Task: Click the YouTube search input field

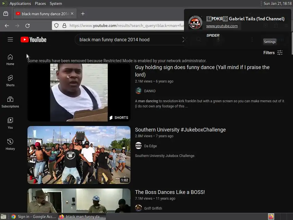Action: 129,40
